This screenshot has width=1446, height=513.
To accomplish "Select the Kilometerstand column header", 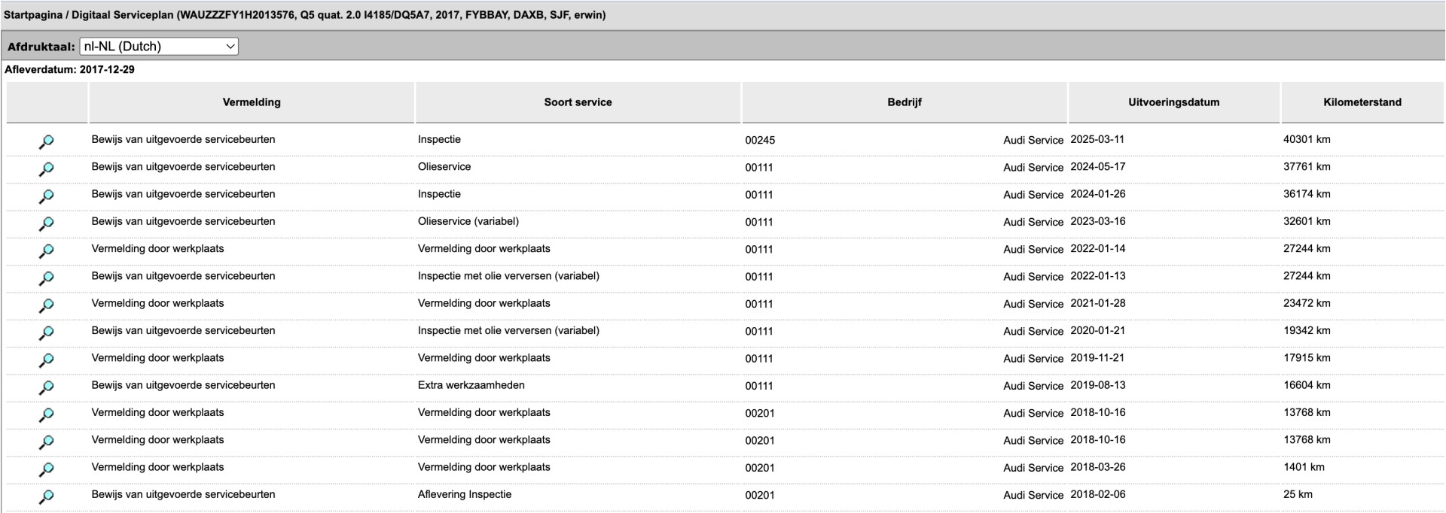I will pyautogui.click(x=1362, y=102).
